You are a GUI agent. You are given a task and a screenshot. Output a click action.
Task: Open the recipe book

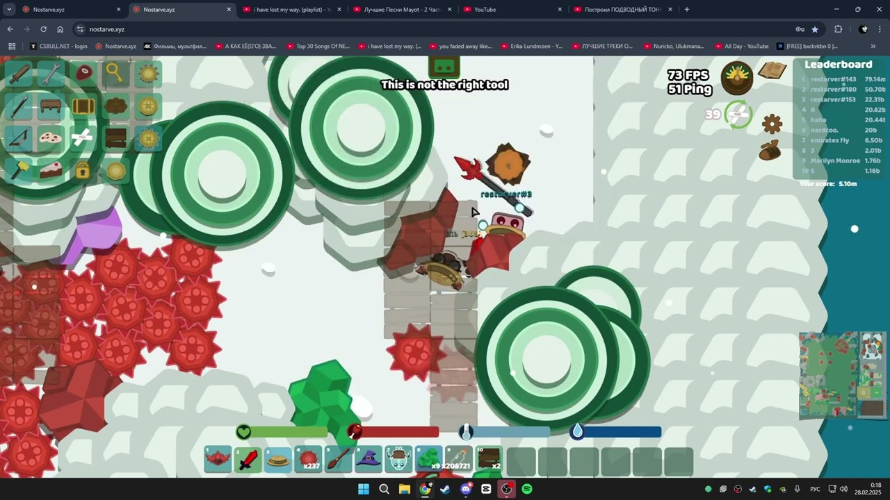(772, 71)
